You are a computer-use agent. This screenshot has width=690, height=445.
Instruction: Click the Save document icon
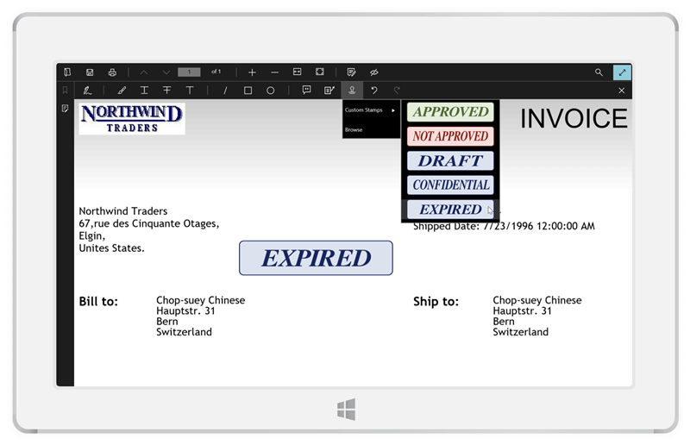click(x=90, y=72)
